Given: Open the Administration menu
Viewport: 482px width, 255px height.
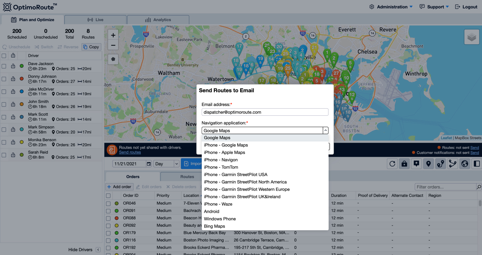Looking at the screenshot, I should 392,7.
